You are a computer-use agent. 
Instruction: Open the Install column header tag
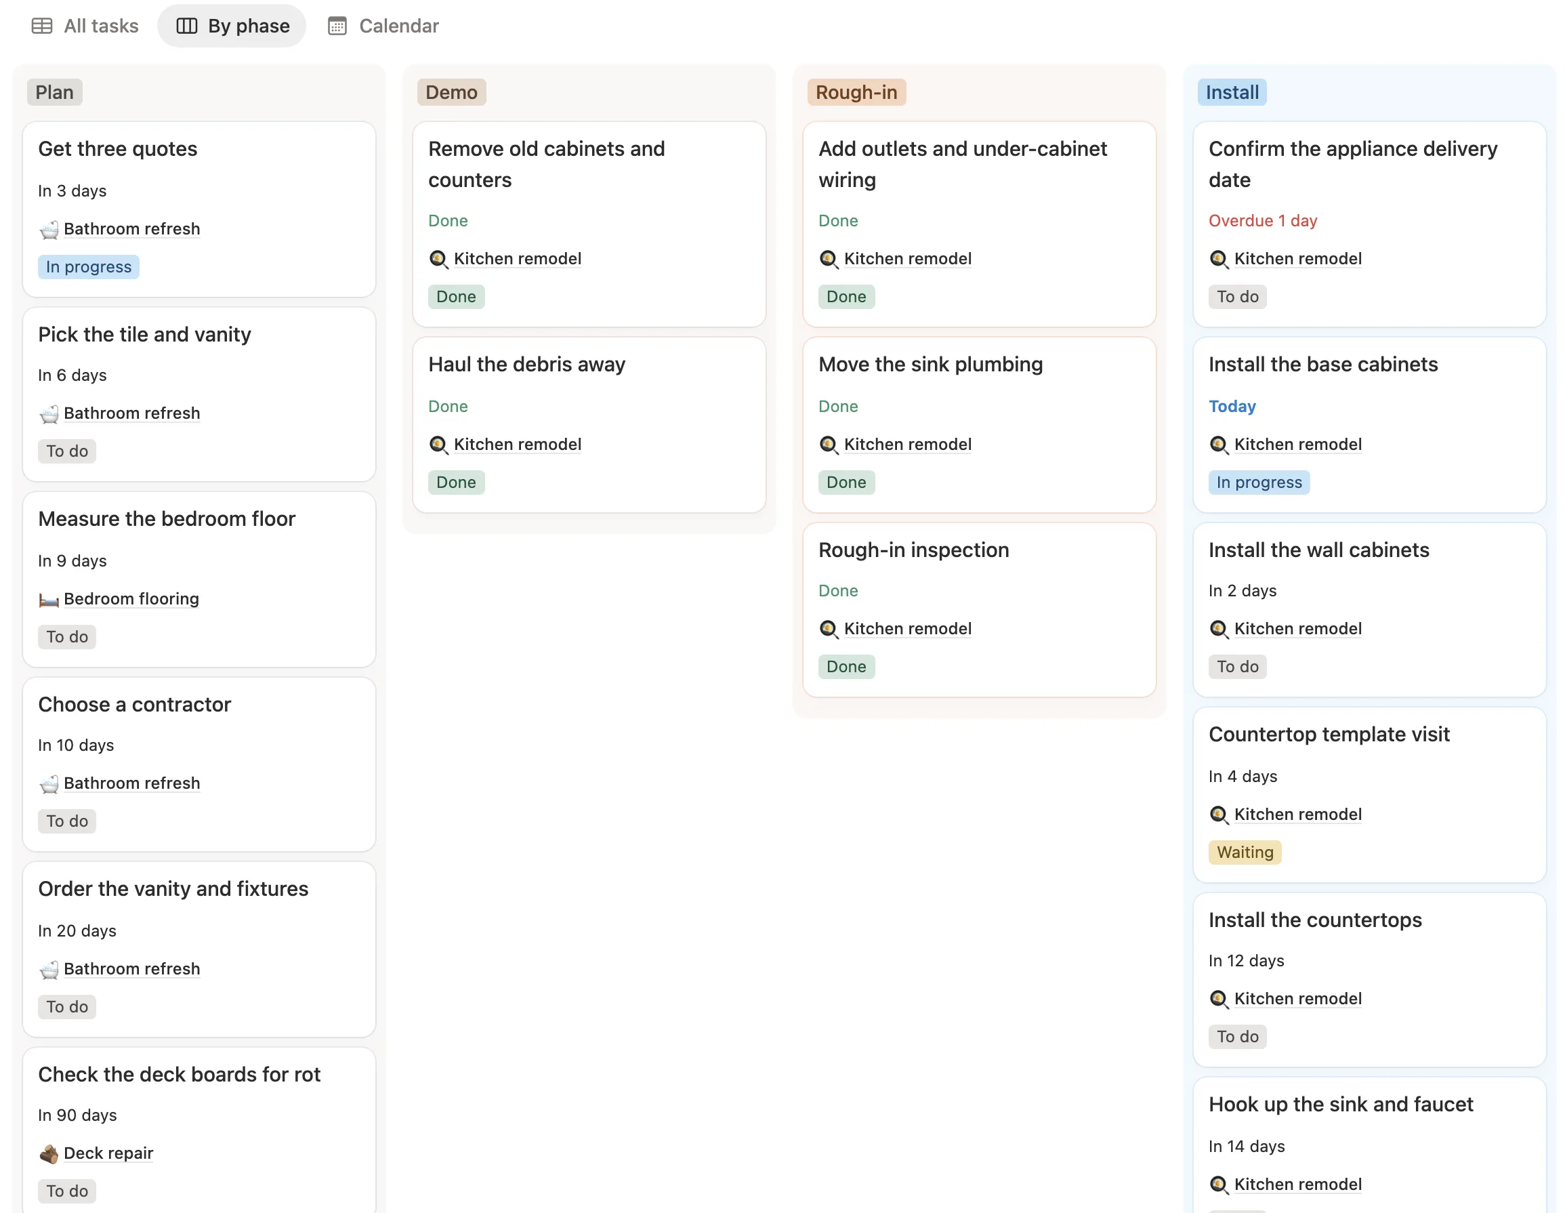pos(1232,92)
